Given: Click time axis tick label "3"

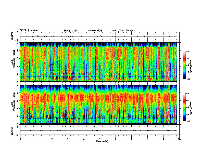Looking at the screenshot, I should pyautogui.click(x=68, y=139).
